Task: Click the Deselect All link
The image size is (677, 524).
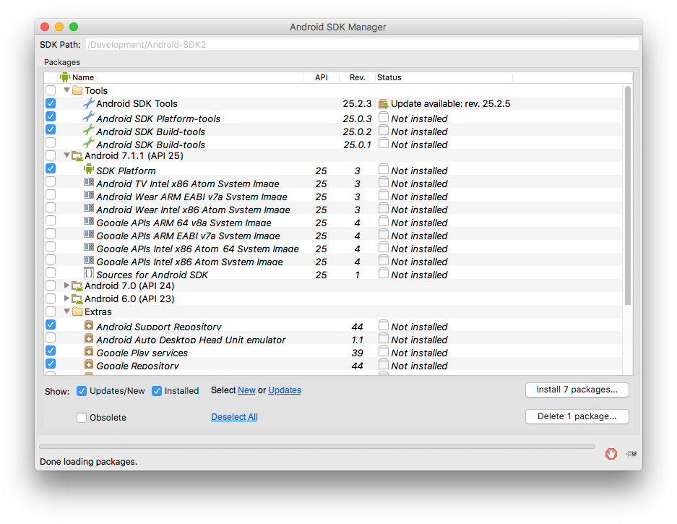Action: click(234, 417)
